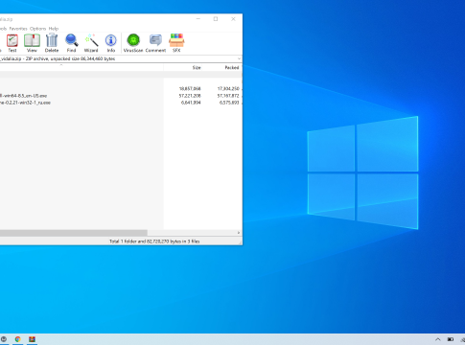Click packed value 17,304,250
465x345 pixels.
click(228, 88)
